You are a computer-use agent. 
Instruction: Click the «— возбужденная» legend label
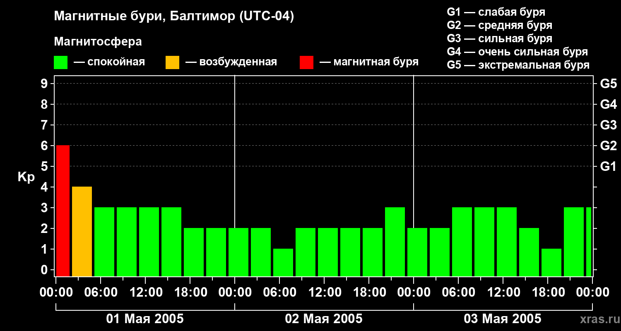[x=231, y=62]
